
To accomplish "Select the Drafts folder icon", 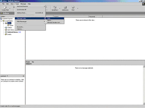I will click(6, 34).
